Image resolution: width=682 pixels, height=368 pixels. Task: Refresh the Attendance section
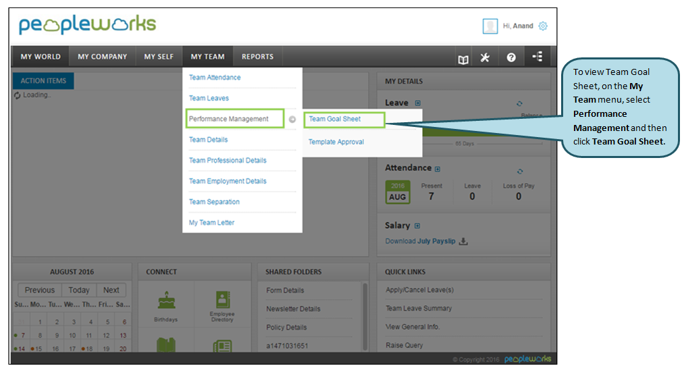(520, 172)
